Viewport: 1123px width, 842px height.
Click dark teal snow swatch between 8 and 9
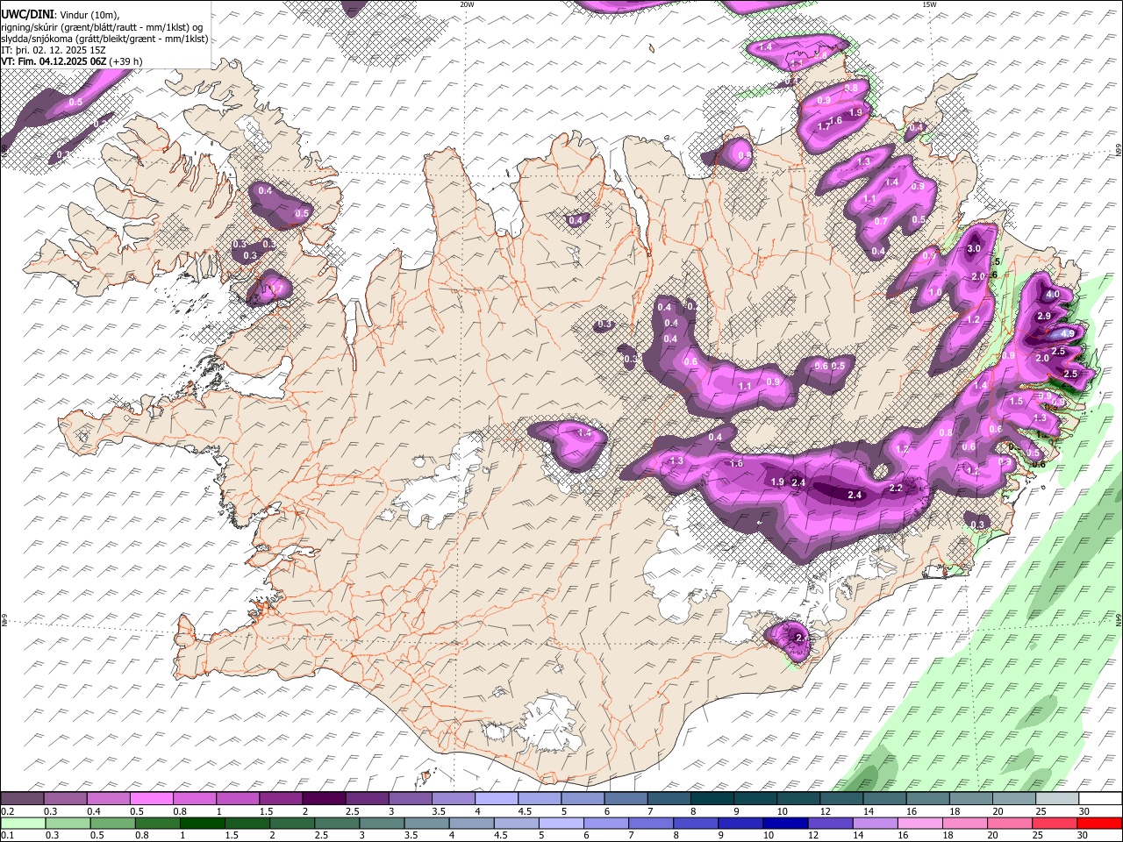point(712,798)
